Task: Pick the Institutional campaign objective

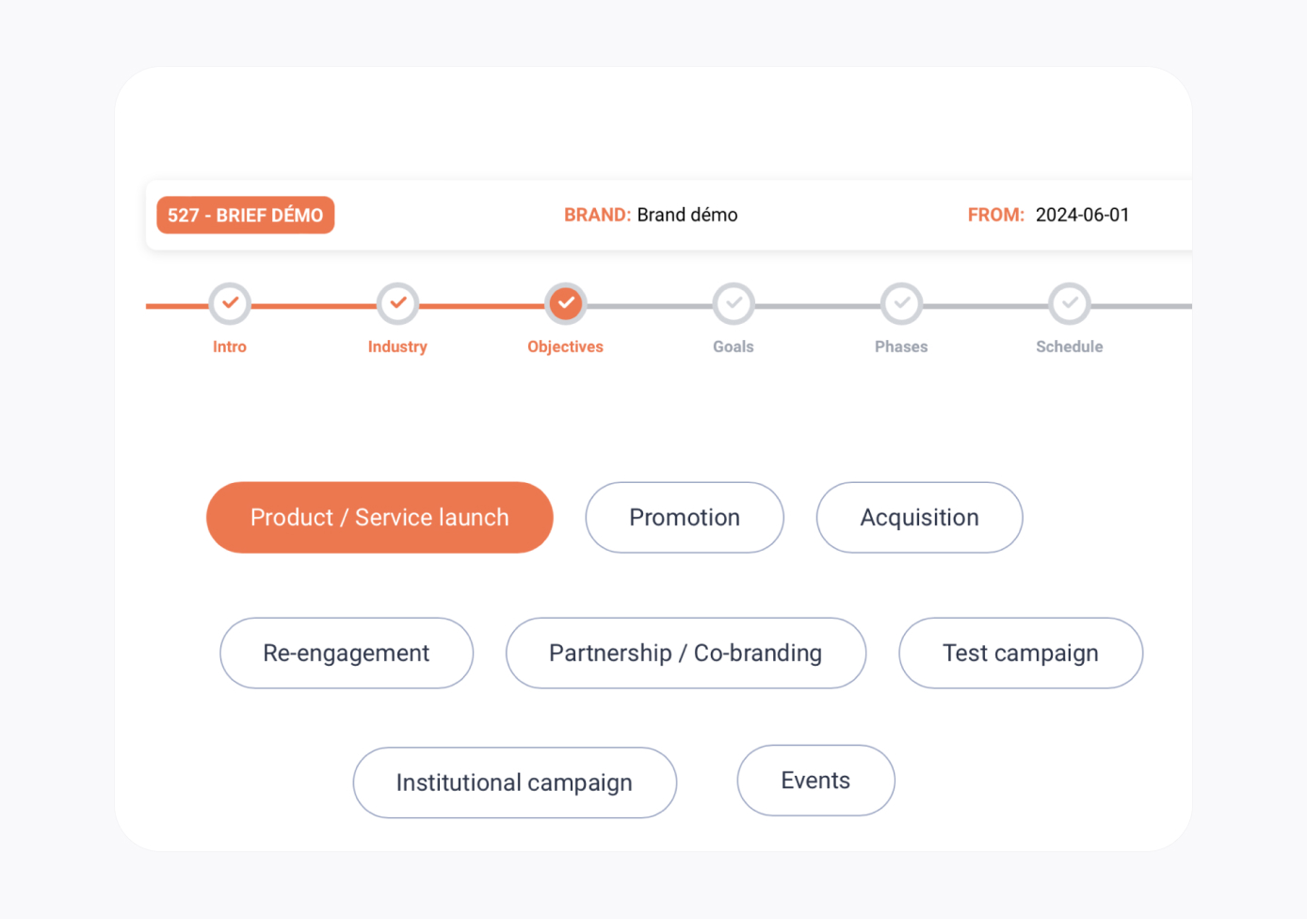Action: pyautogui.click(x=514, y=782)
